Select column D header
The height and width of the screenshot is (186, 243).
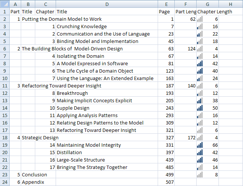coord(107,4)
